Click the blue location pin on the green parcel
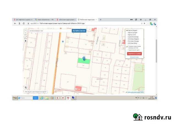This screenshot has height=125, width=176. 84,58
